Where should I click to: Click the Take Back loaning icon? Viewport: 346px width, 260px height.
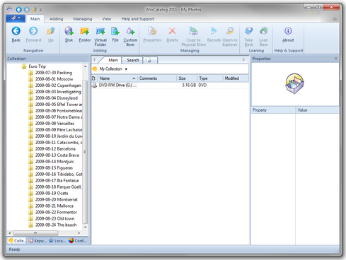click(249, 31)
